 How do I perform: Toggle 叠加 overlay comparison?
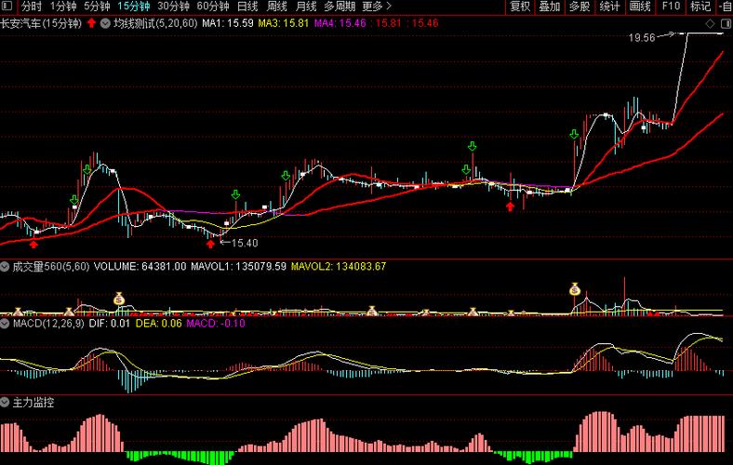[x=549, y=7]
